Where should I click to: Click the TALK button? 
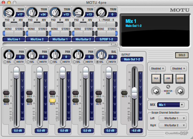tap(156, 78)
